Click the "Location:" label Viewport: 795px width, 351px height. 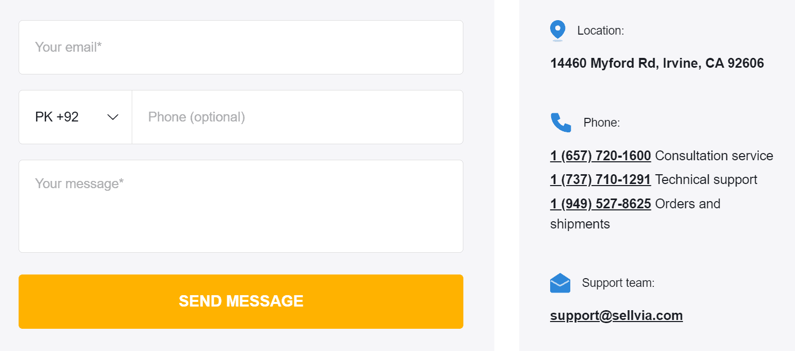(600, 30)
